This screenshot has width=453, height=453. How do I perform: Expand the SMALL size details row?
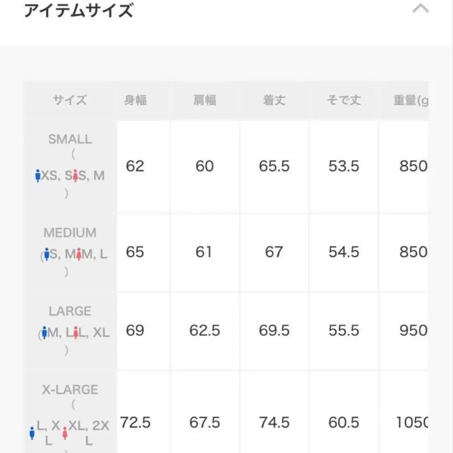pyautogui.click(x=69, y=166)
